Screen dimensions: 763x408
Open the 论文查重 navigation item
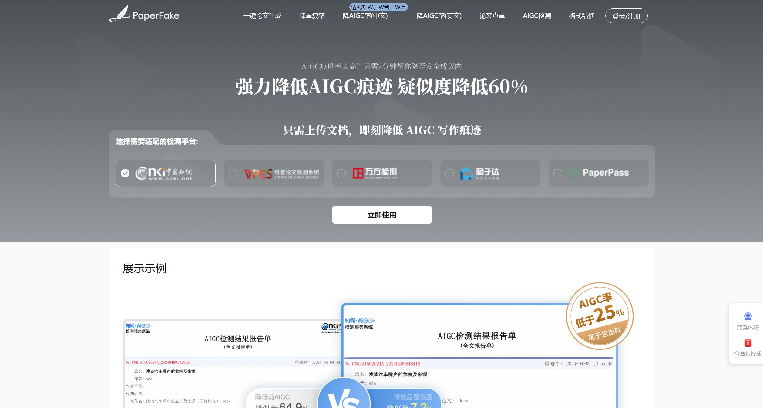click(492, 15)
